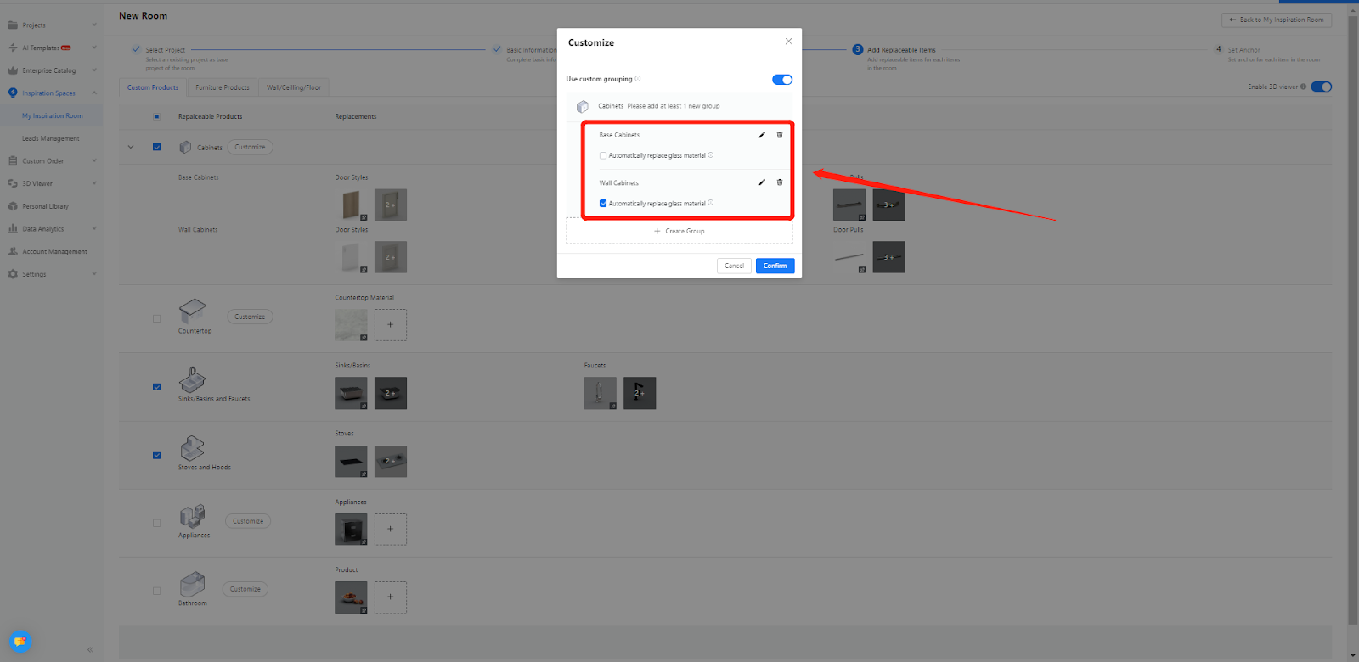Image resolution: width=1359 pixels, height=662 pixels.
Task: Check glass replacement under Base Cabinets
Action: (603, 155)
